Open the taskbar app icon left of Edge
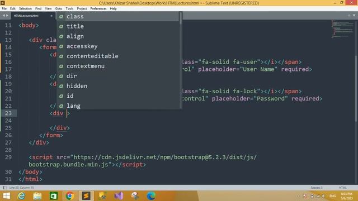Viewport: 358px width, 201px height. click(x=135, y=196)
